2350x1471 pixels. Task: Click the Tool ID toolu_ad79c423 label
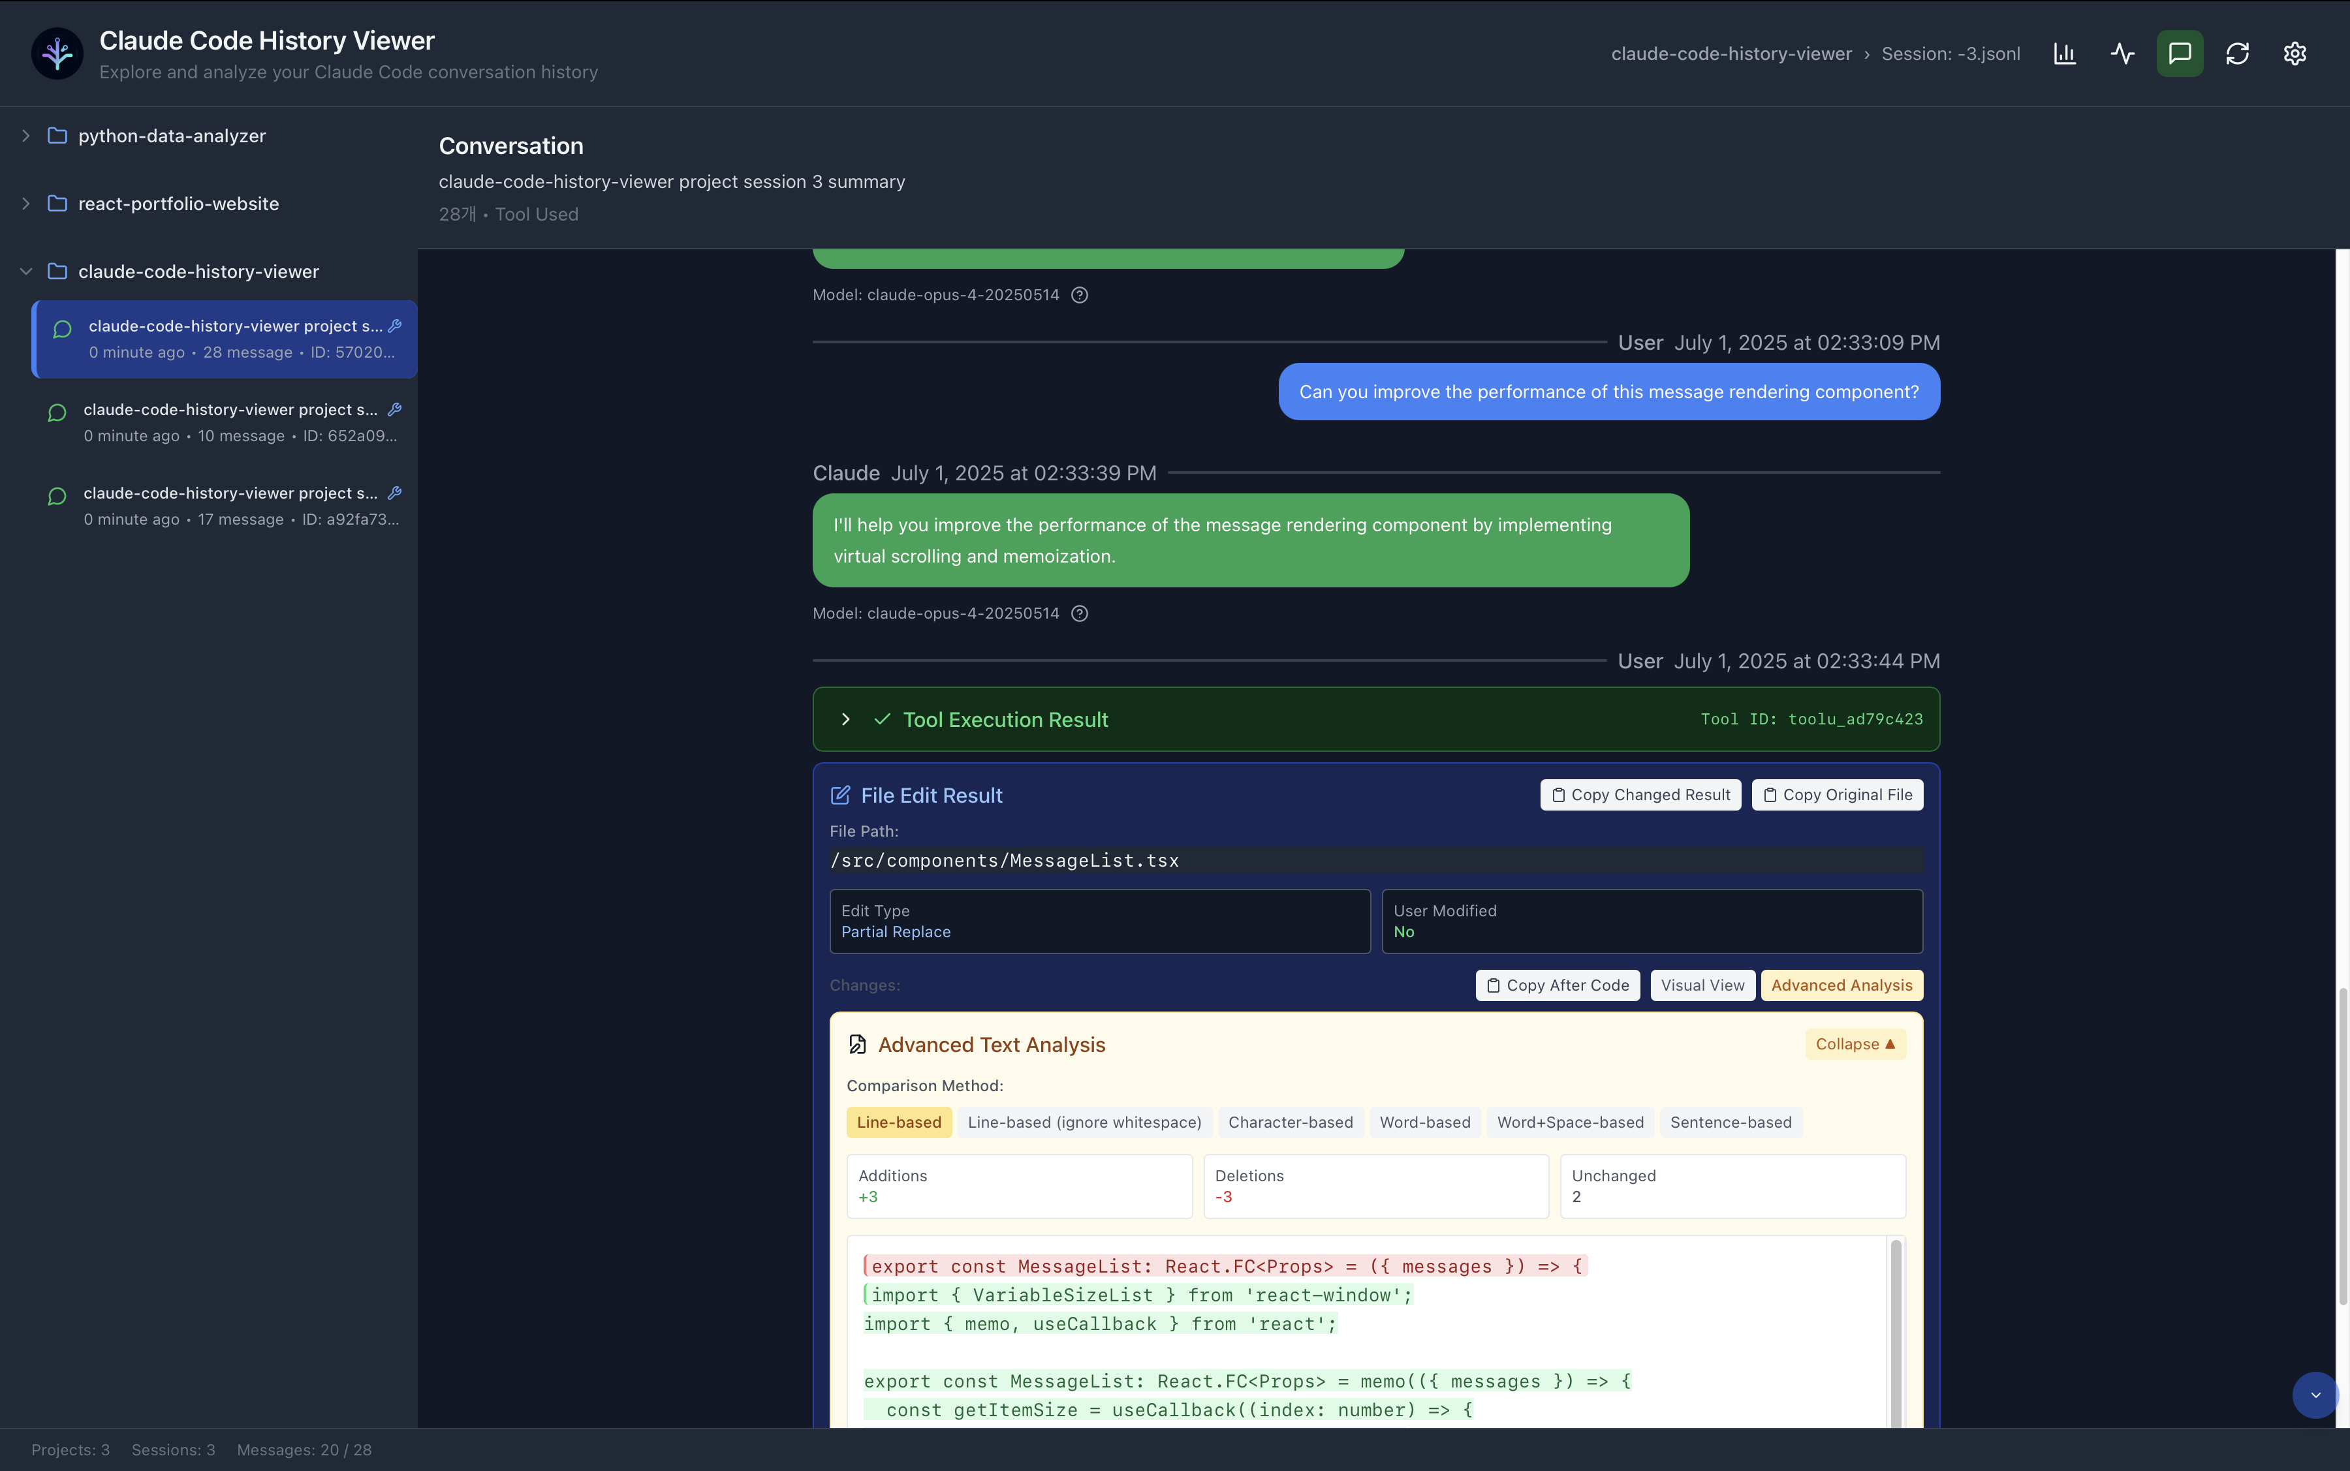click(x=1811, y=719)
